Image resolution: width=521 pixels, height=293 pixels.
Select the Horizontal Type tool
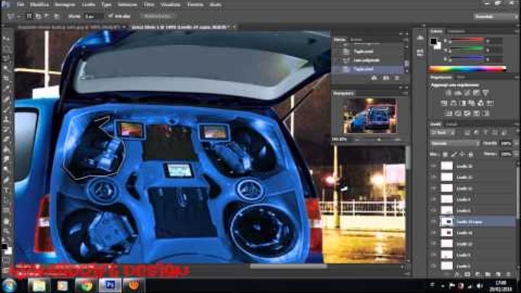pos(7,190)
